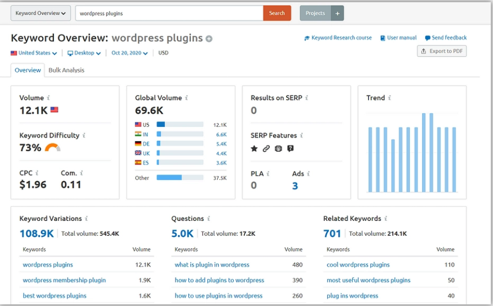Open the Keyword Overview tool dropdown
The image size is (493, 306).
[x=41, y=13]
